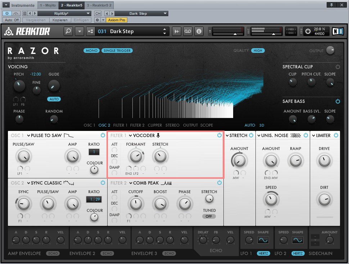Screen dimensions: 349x264
Task: Toggle Safe Bass power button
Action: [338, 101]
